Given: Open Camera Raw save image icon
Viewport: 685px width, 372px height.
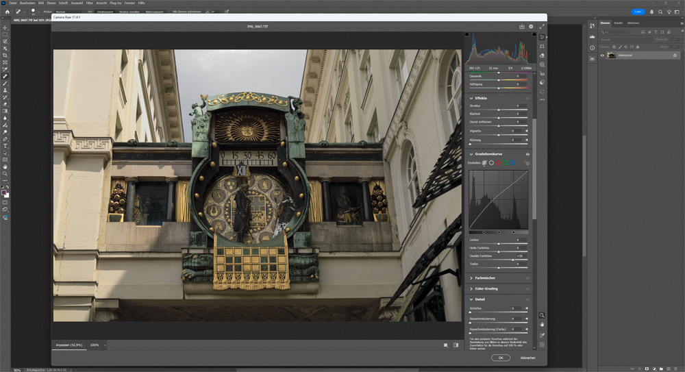Looking at the screenshot, I should [521, 26].
